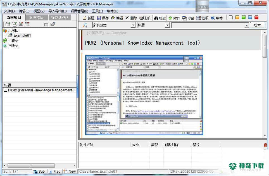
Task: Click the application icon in the title bar
Action: (4, 4)
